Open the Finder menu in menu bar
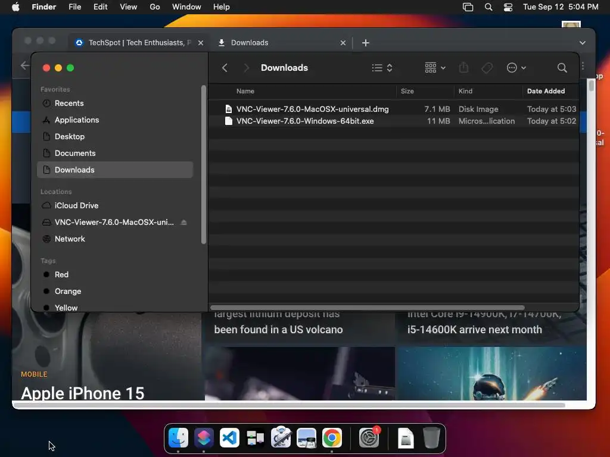This screenshot has width=610, height=457. [x=43, y=7]
